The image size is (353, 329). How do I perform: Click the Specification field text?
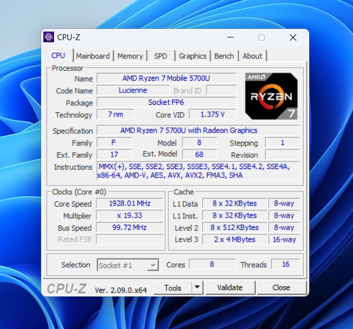tap(198, 131)
